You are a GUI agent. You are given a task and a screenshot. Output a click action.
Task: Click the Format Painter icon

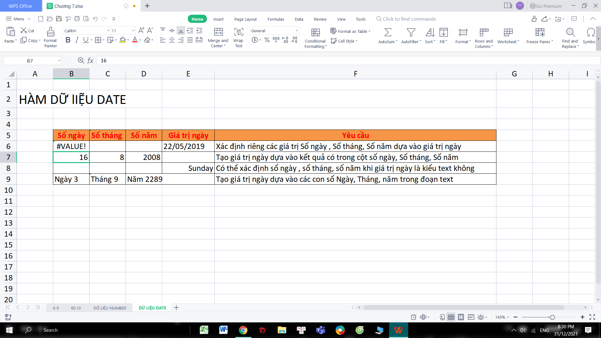coord(50,32)
